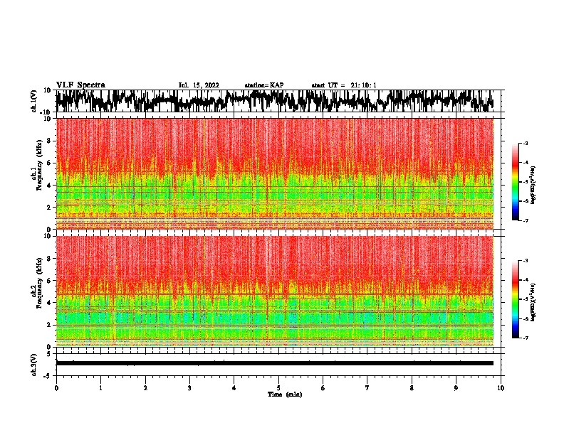This screenshot has height=435, width=564.
Task: Click the log(PSD) label beside ch.2 colorbar
Action: [x=533, y=302]
